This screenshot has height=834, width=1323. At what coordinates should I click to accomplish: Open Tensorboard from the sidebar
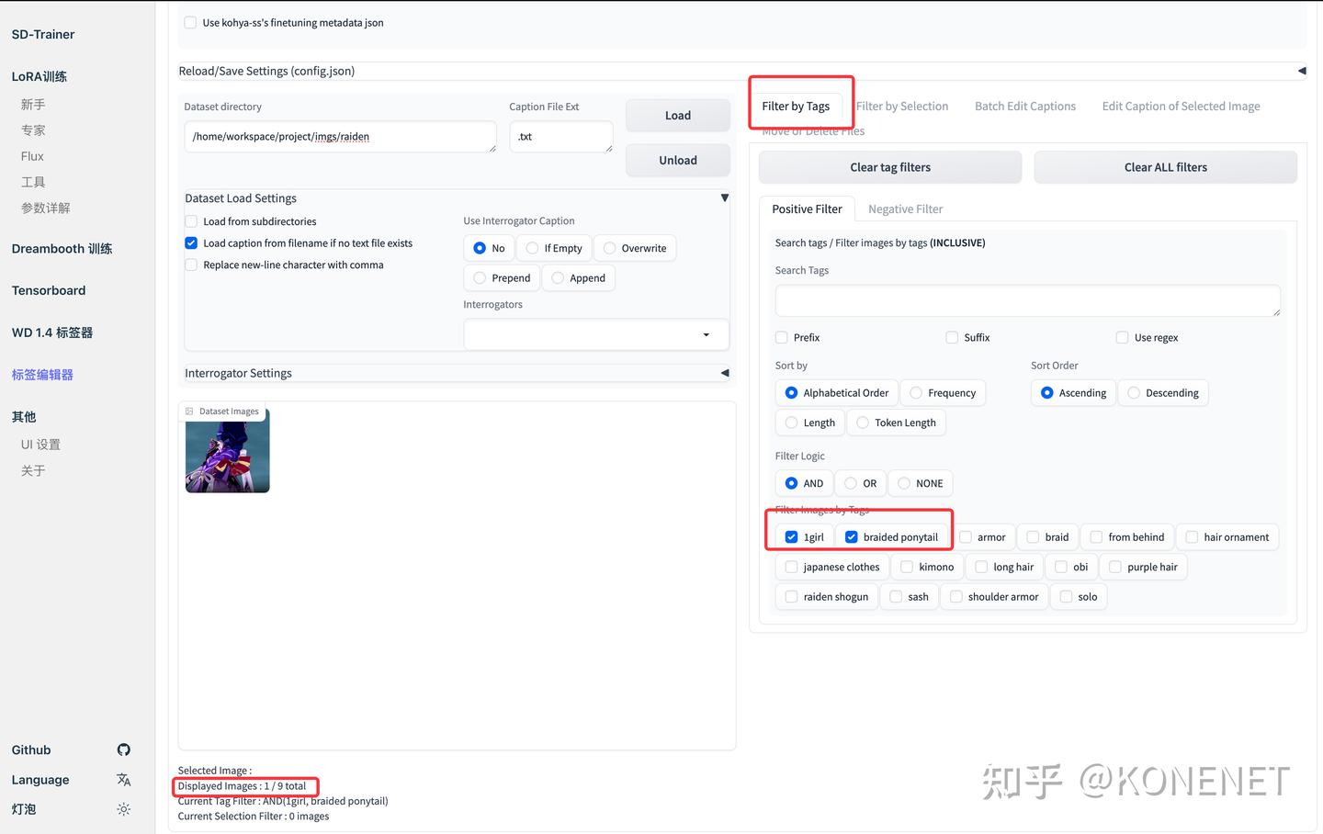(x=48, y=290)
